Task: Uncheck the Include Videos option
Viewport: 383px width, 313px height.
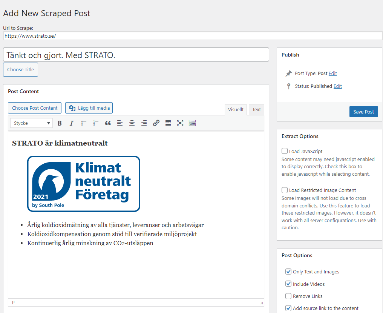Action: 288,284
